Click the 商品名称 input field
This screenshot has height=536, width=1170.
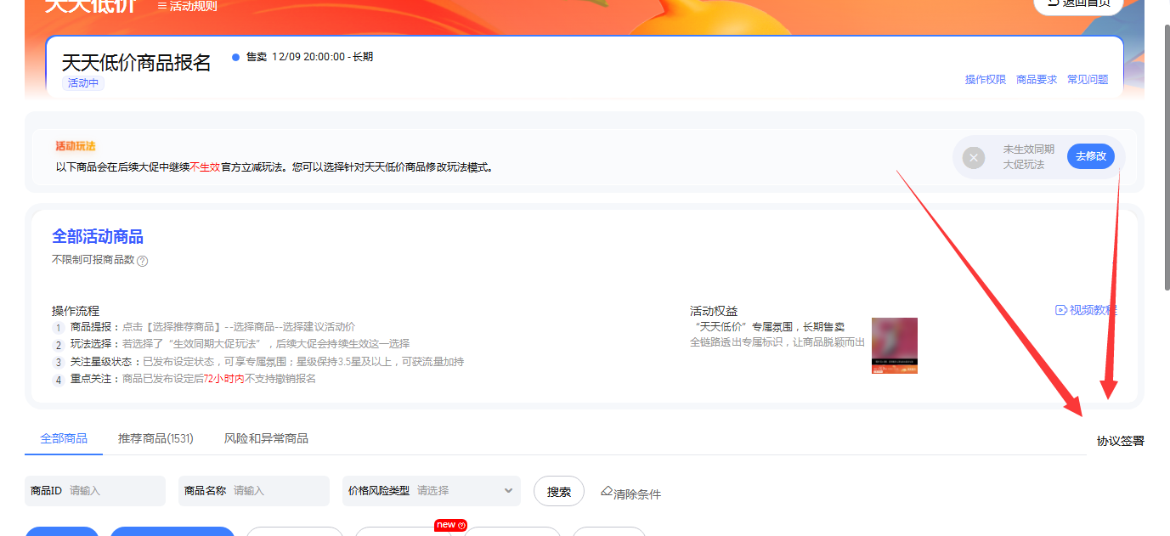point(254,491)
